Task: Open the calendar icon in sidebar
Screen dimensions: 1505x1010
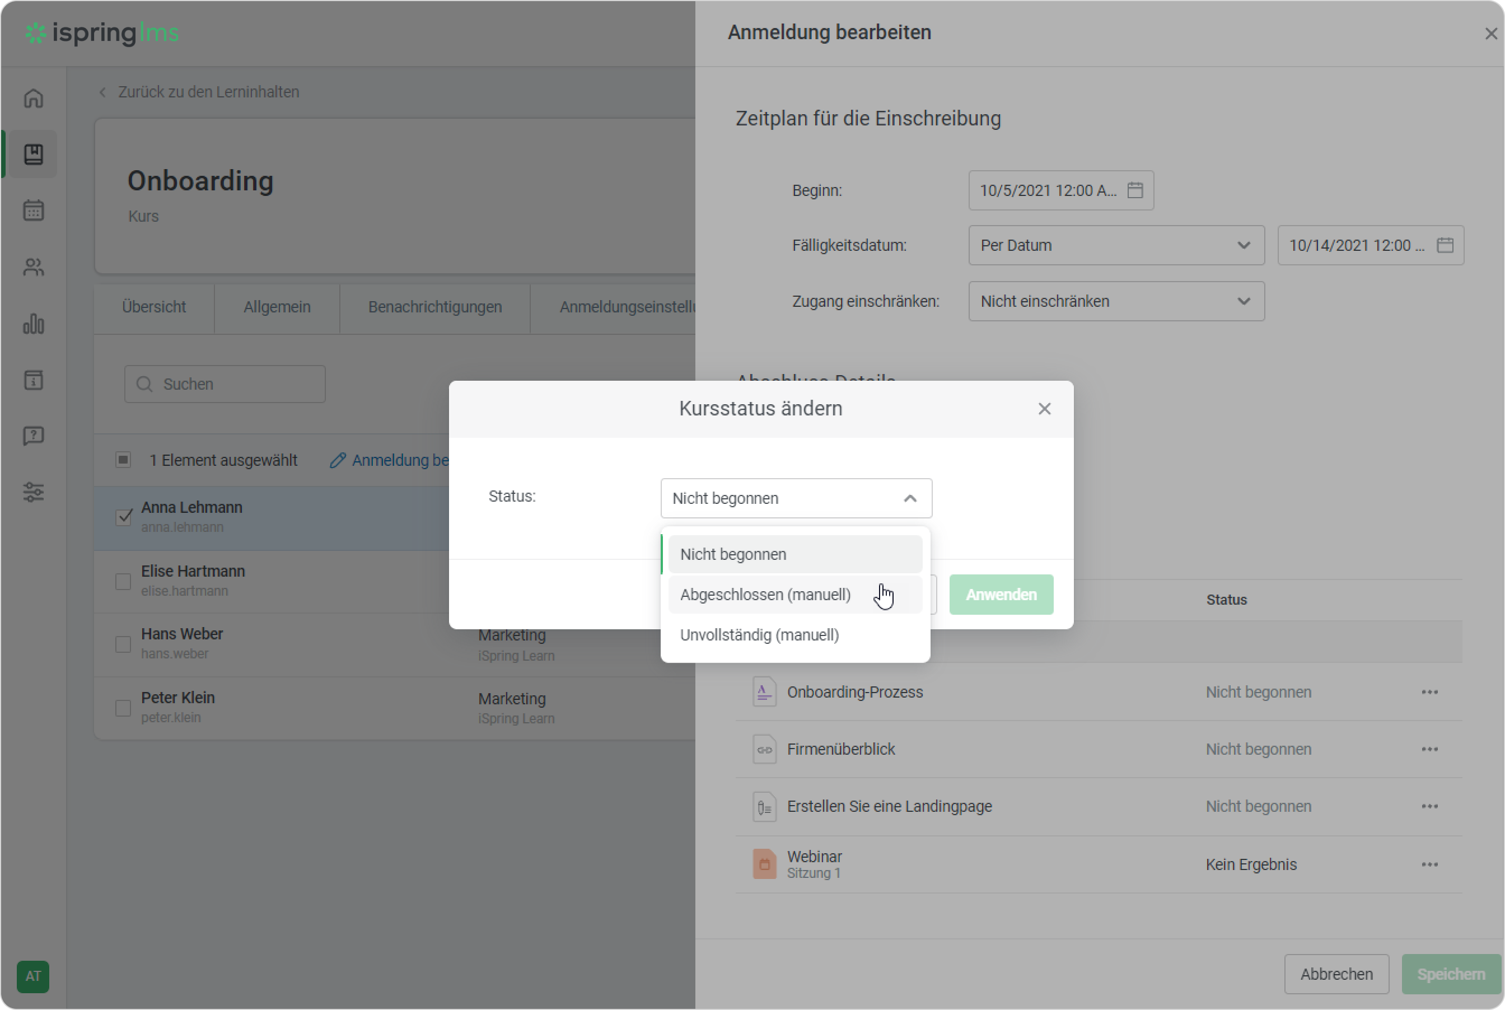Action: point(34,210)
